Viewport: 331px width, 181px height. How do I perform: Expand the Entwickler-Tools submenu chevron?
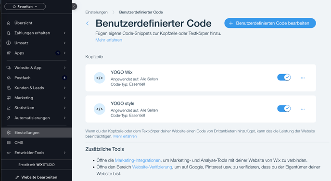(x=64, y=153)
